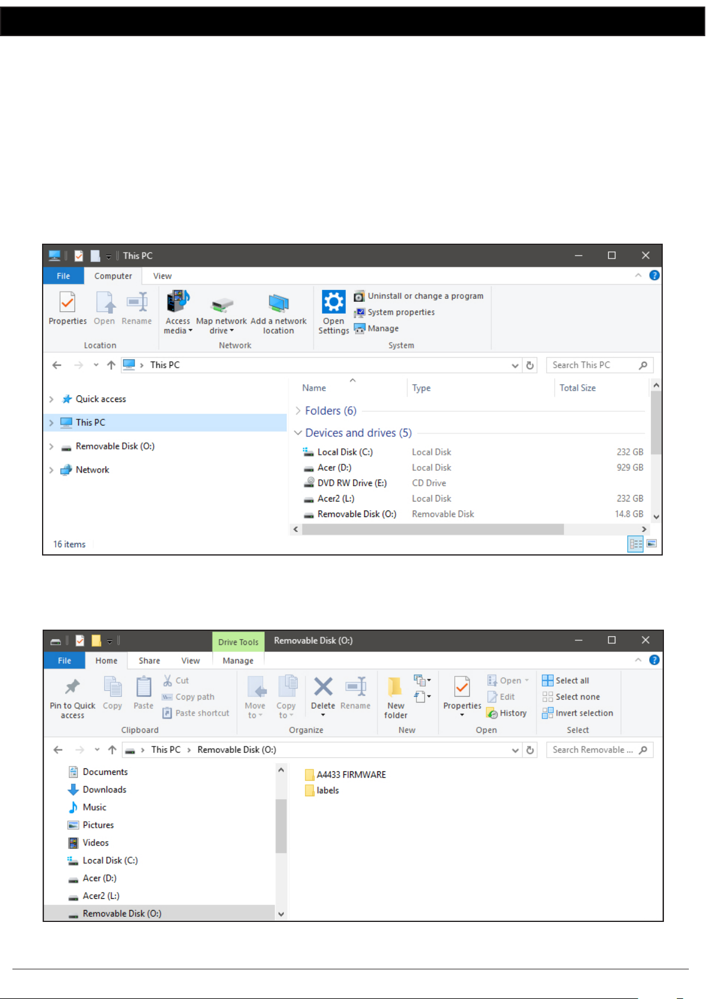Open System properties

point(394,312)
